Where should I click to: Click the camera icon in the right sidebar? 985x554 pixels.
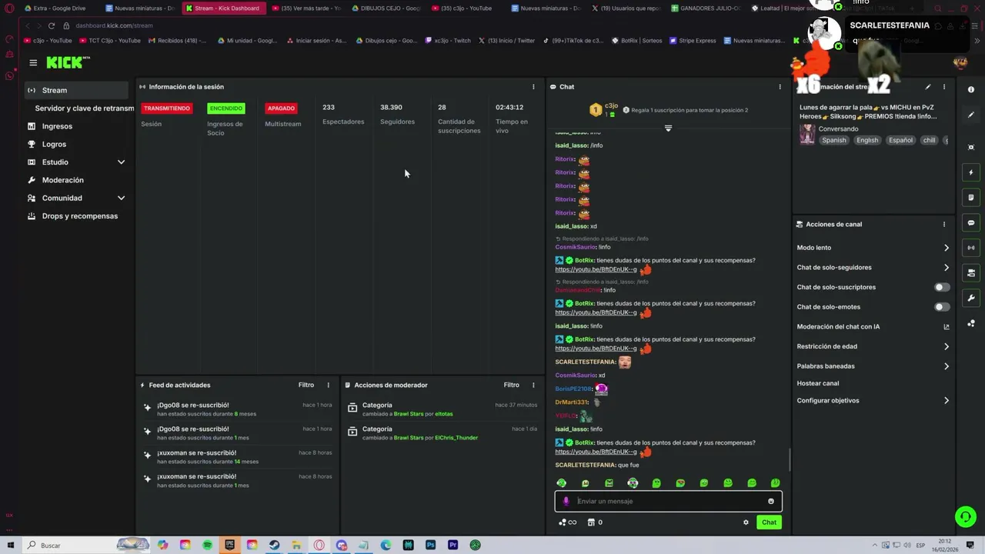click(971, 147)
